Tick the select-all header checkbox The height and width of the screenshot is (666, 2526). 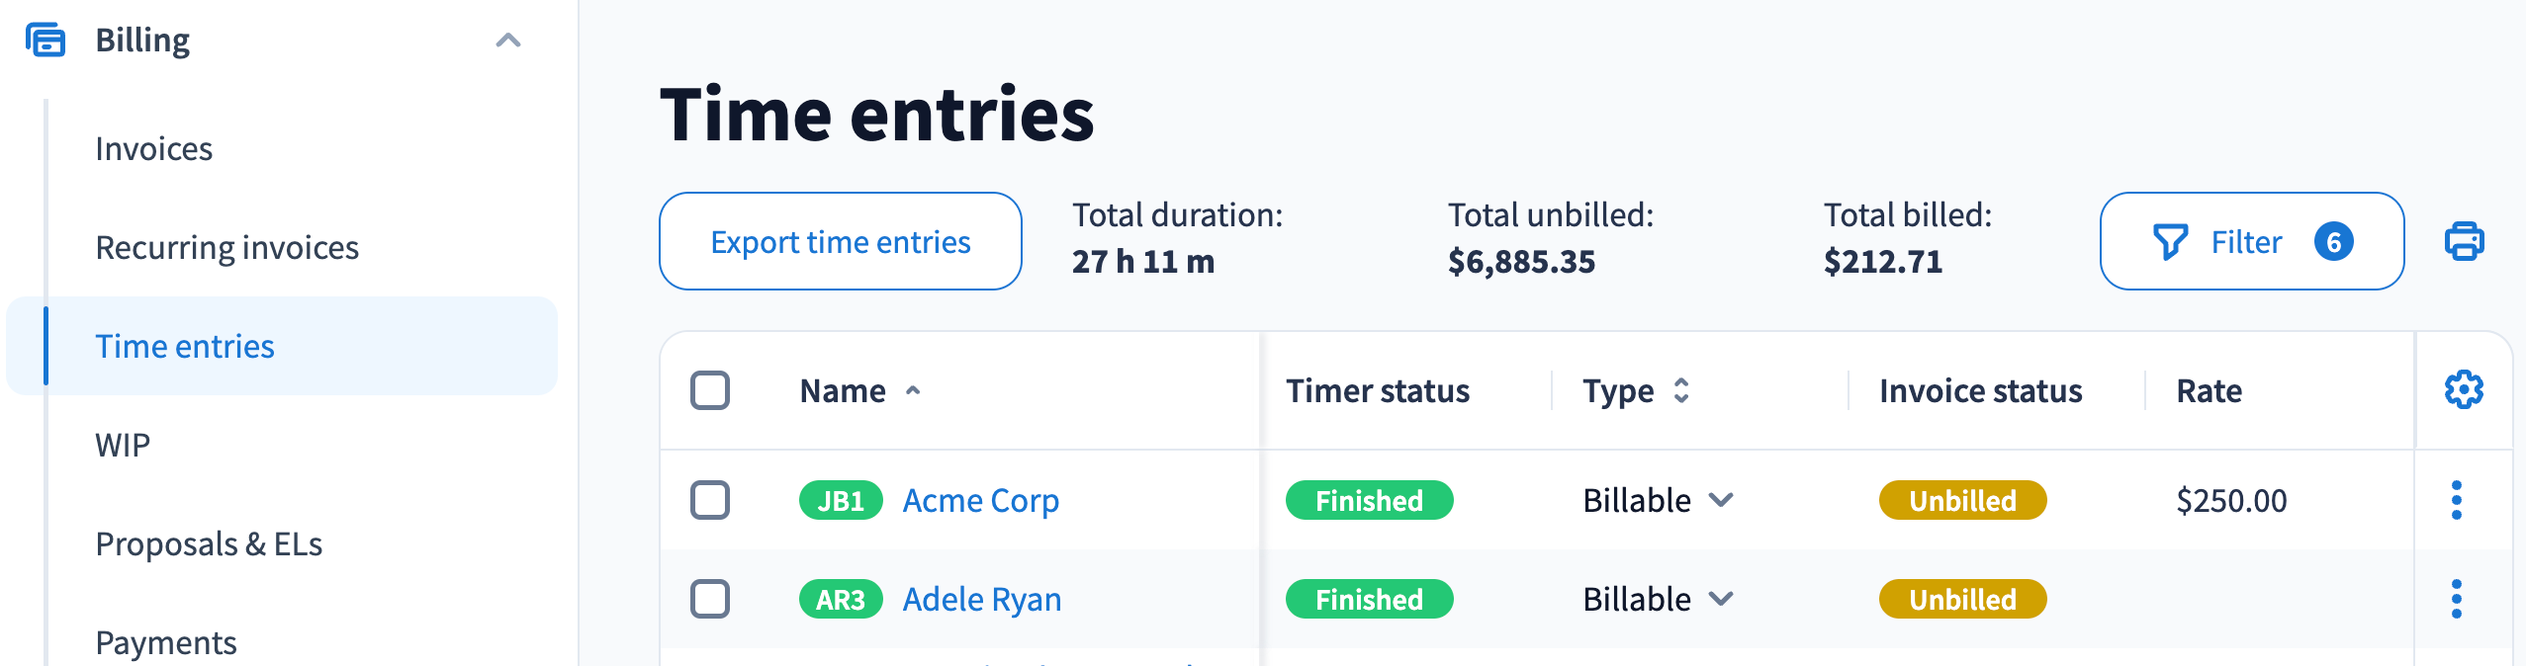click(710, 390)
